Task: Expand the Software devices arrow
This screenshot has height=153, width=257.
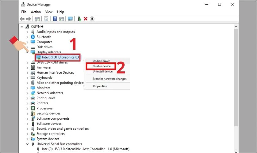Action: tap(27, 124)
